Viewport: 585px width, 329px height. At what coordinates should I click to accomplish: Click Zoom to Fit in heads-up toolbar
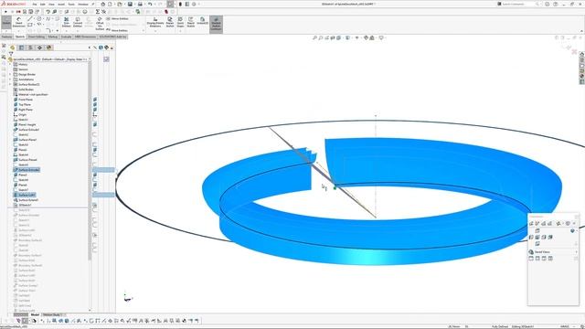click(314, 37)
